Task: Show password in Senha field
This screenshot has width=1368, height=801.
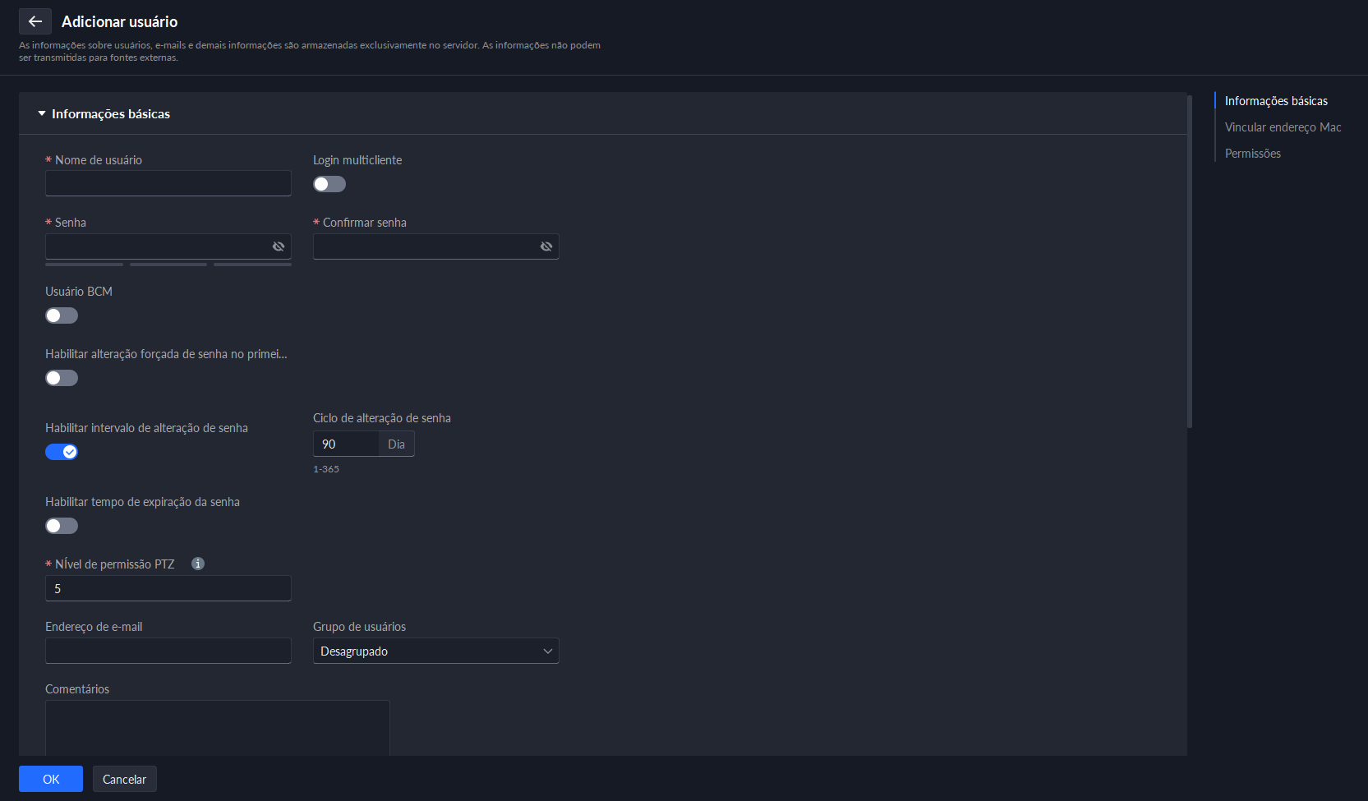Action: [x=279, y=246]
